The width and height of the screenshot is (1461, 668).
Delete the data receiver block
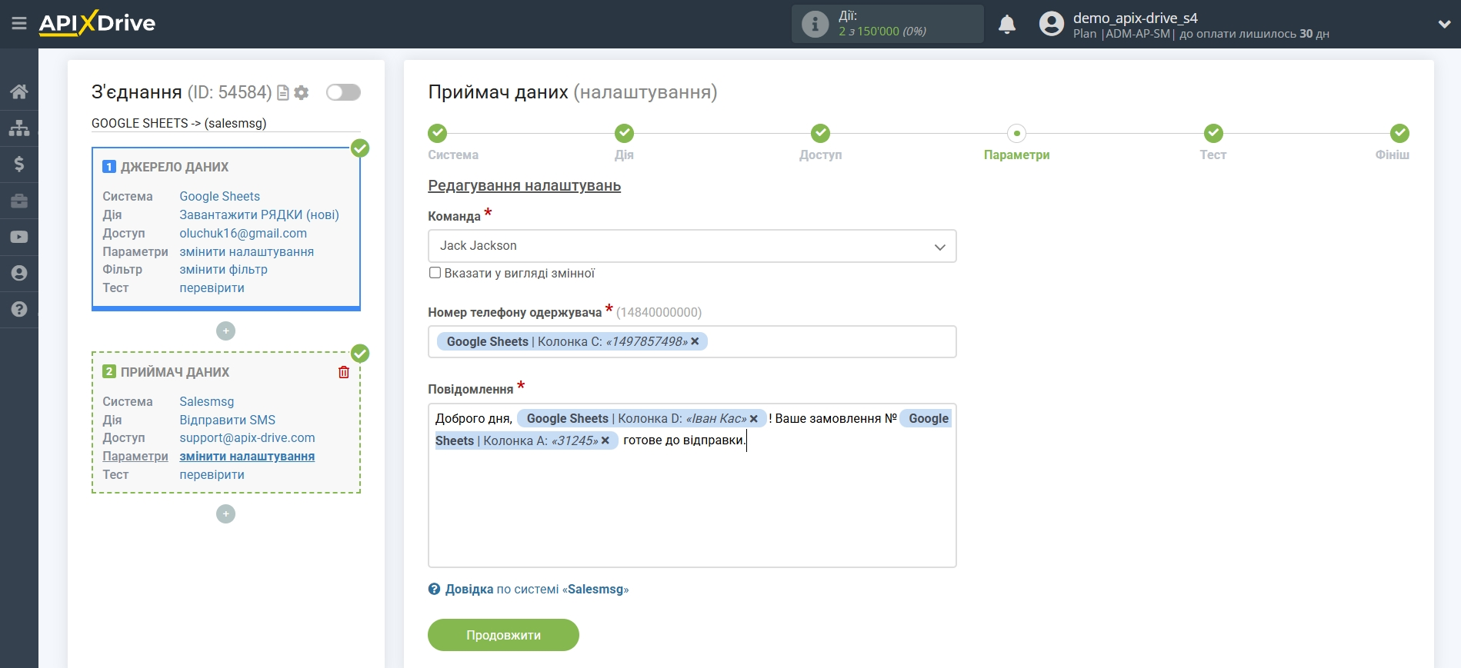344,372
